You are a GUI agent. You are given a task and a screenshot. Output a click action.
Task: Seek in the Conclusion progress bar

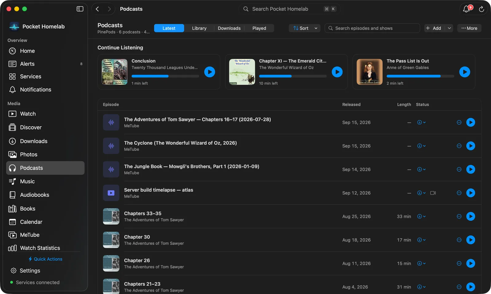point(165,76)
